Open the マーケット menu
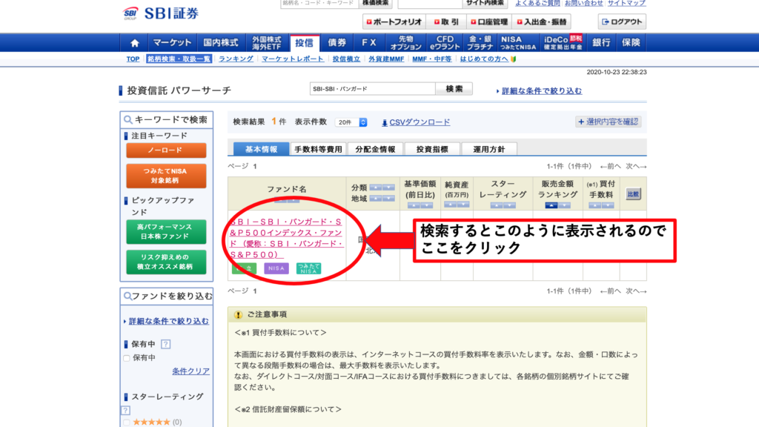This screenshot has height=427, width=759. [x=172, y=42]
